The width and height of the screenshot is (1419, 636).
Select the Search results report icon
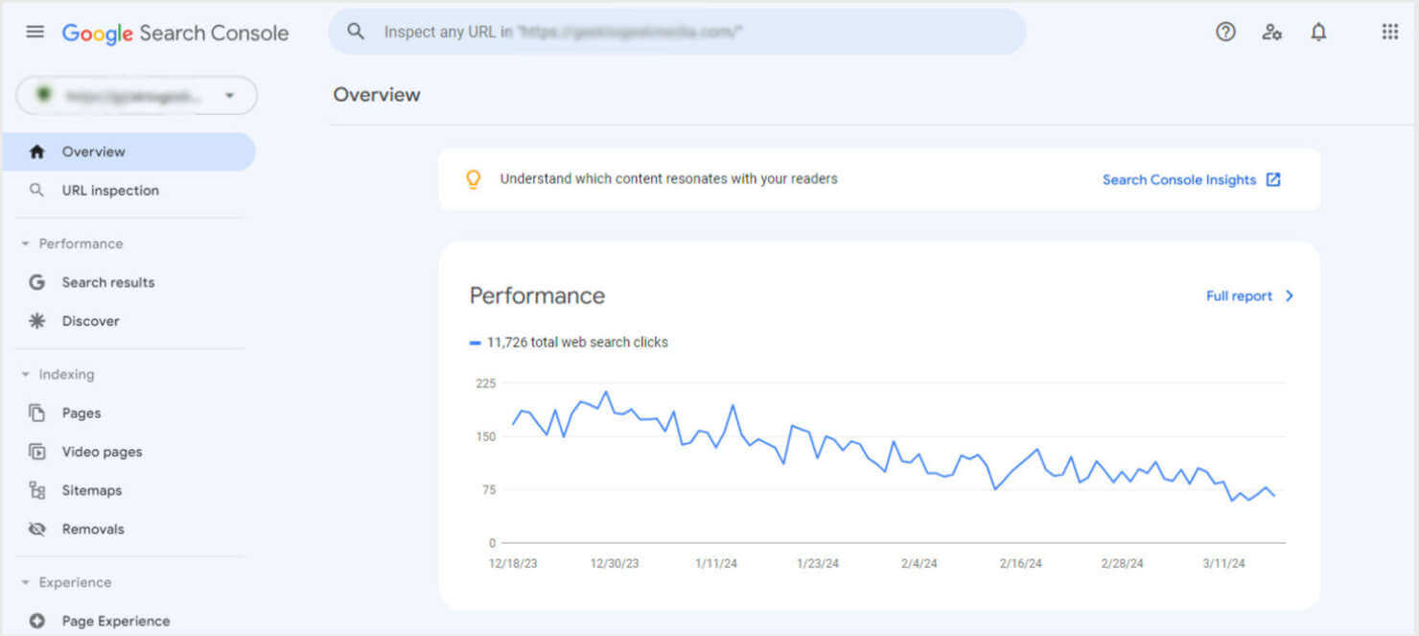tap(35, 282)
